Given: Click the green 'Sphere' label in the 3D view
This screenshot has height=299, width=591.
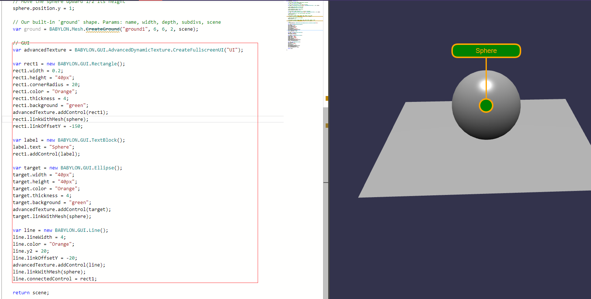Looking at the screenshot, I should pos(486,51).
